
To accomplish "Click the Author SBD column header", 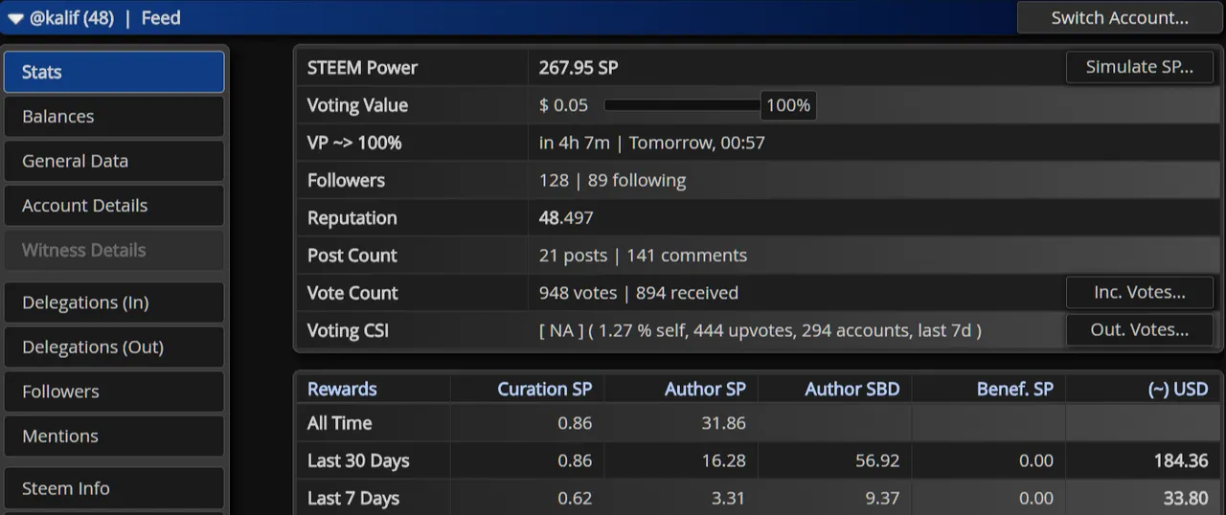I will click(x=851, y=390).
